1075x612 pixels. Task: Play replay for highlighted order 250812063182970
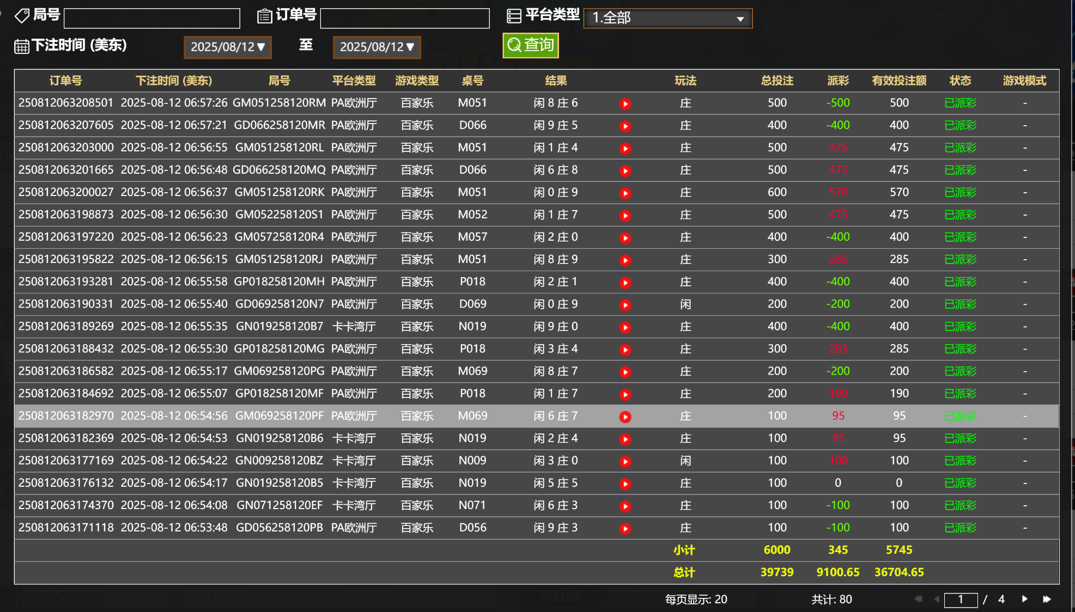625,417
